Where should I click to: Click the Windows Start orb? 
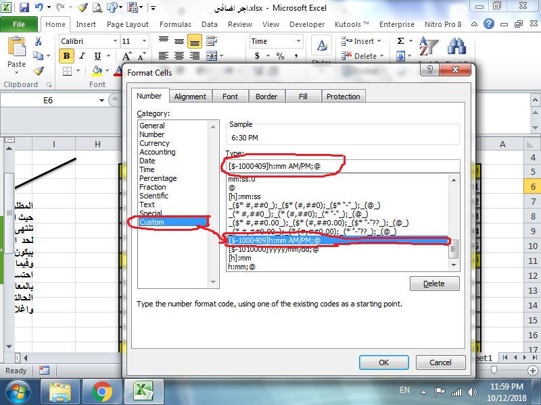18,391
